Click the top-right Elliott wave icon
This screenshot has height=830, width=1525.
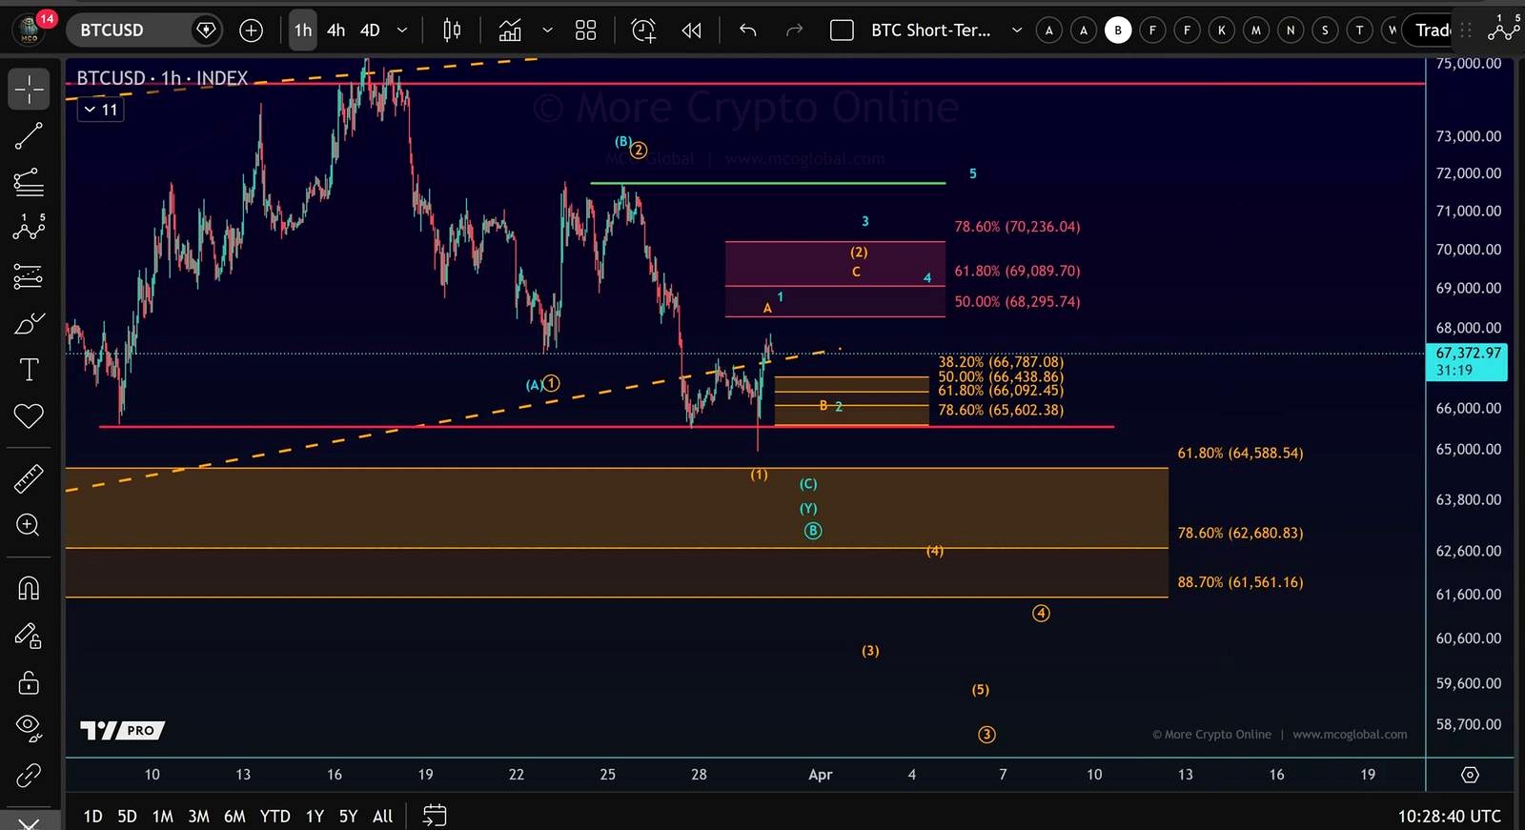click(1503, 29)
